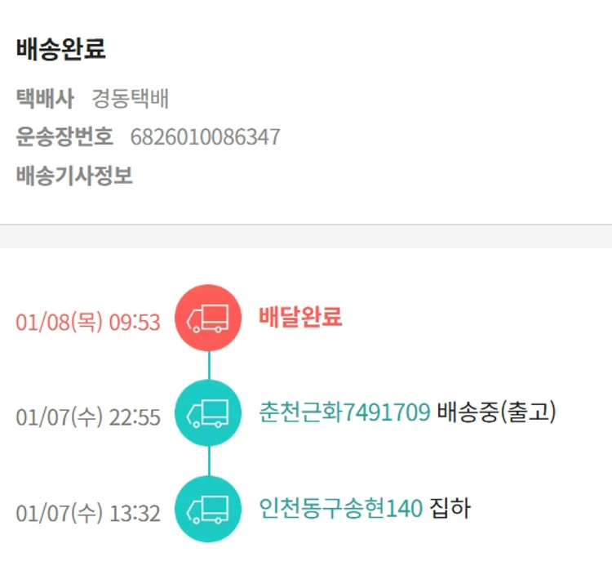This screenshot has width=612, height=566.
Task: Click the red delivery-complete truck icon
Action: coord(209,318)
